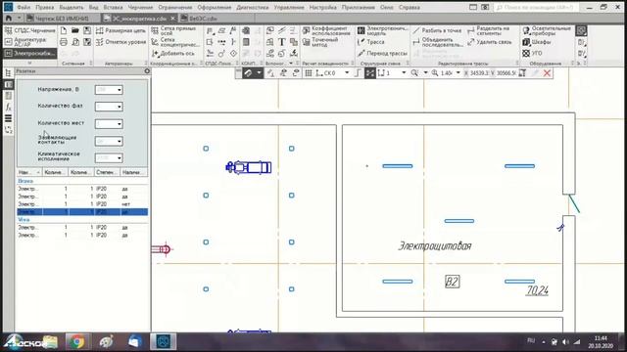Select the Переход трассы tool
Viewport: 627px width, 352px height.
click(382, 53)
